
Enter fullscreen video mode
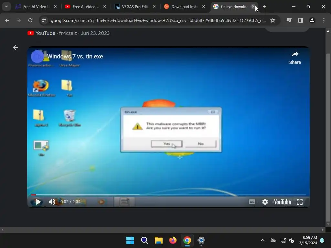[300, 202]
